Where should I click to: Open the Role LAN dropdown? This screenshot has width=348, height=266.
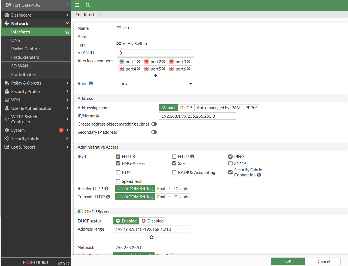155,84
